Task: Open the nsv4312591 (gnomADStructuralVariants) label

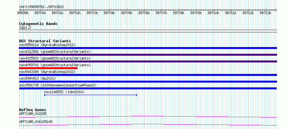Action: [55, 52]
